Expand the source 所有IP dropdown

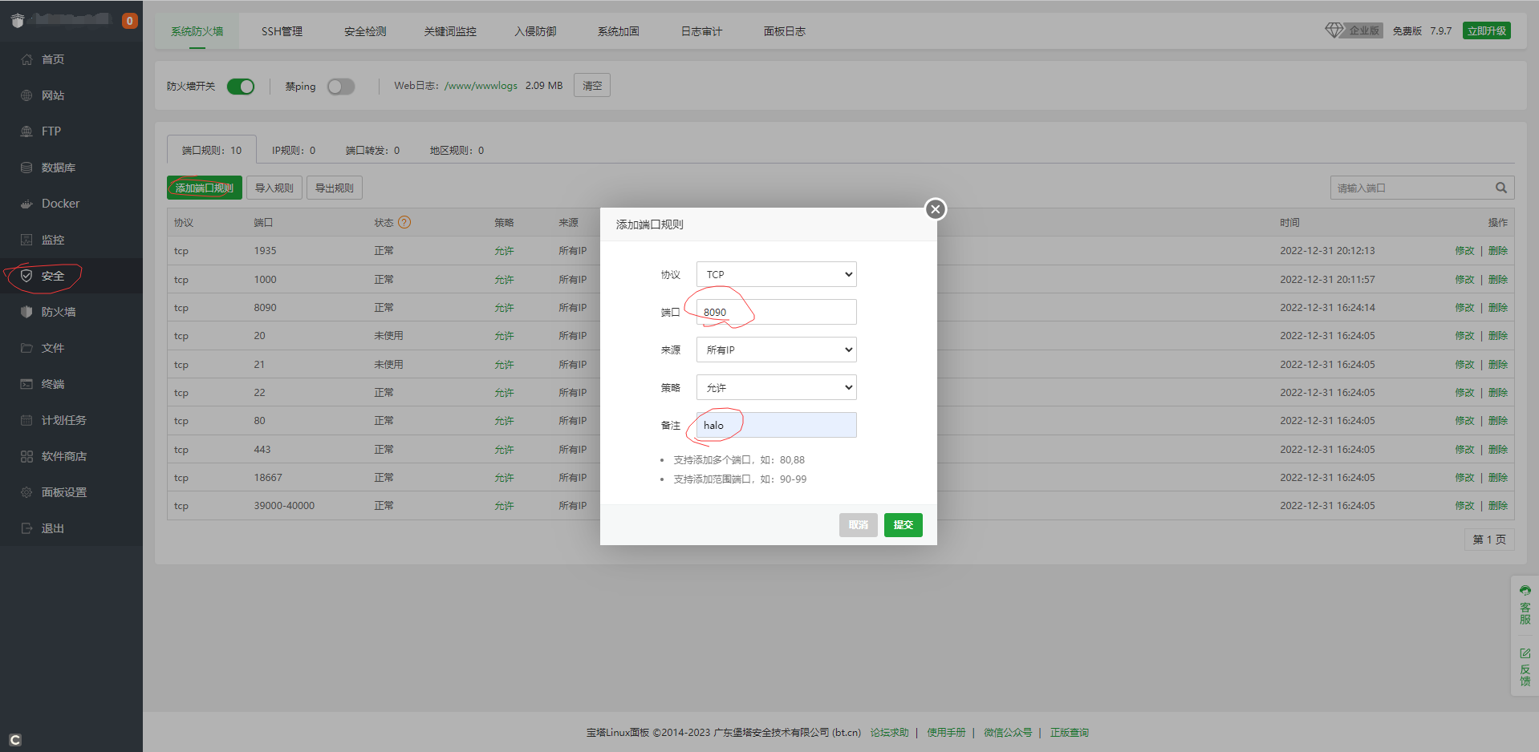point(776,350)
